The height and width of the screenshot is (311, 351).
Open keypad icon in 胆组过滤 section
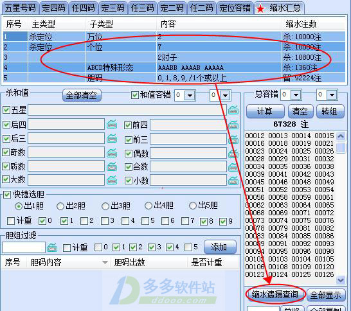[x=52, y=247]
